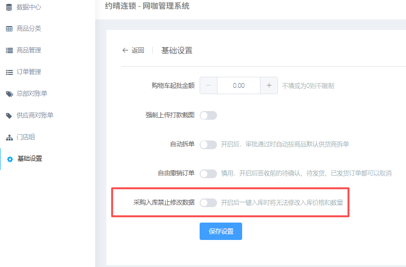Image resolution: width=406 pixels, height=267 pixels.
Task: Enable the 自动拆单 switch
Action: (208, 145)
